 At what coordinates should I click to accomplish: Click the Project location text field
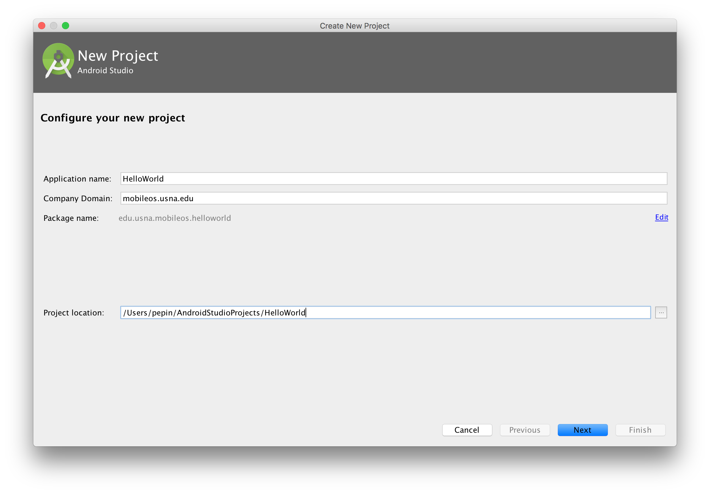(385, 313)
